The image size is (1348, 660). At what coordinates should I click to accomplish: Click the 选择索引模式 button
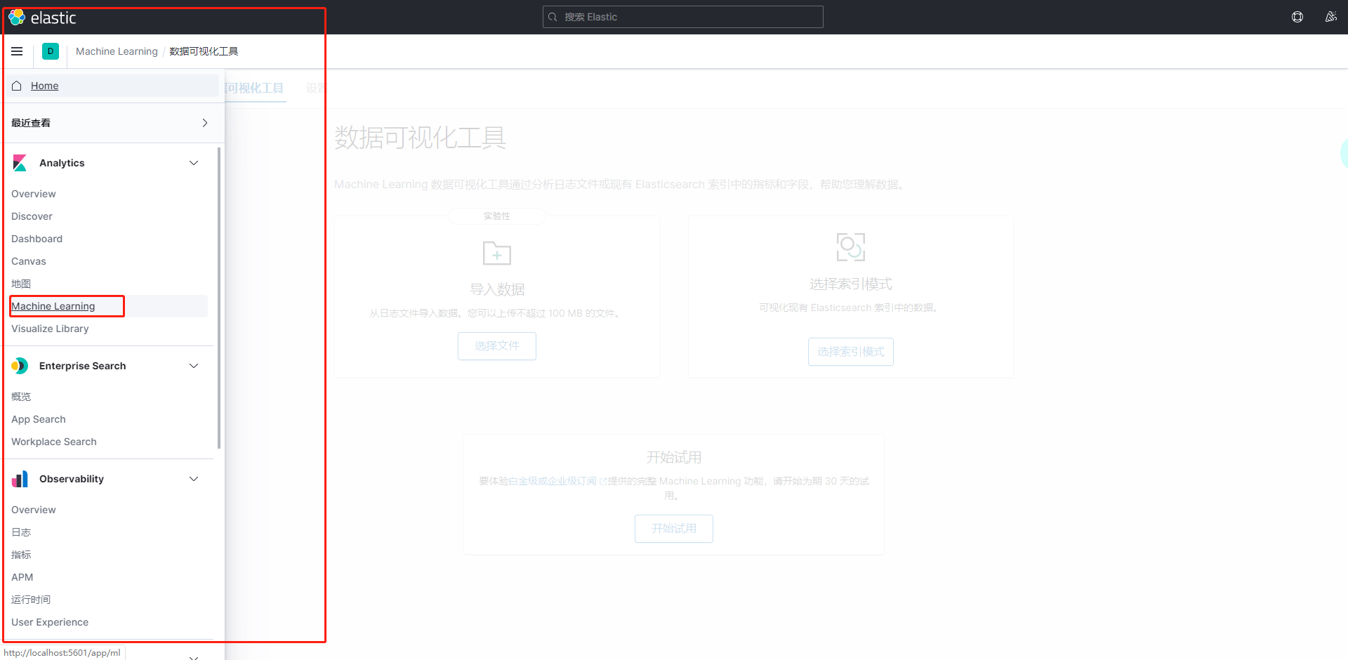click(x=851, y=352)
